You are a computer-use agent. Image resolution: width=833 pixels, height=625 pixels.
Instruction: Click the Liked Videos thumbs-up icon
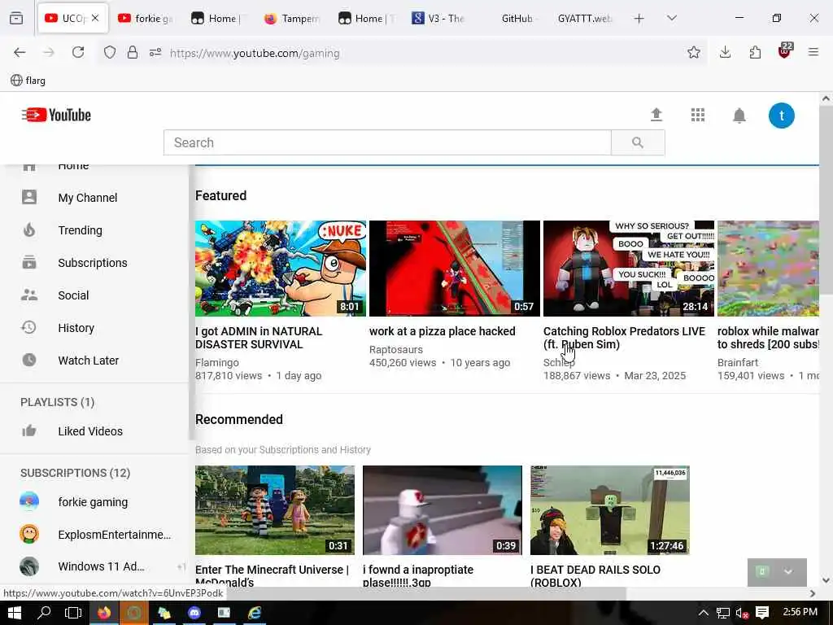tap(29, 431)
